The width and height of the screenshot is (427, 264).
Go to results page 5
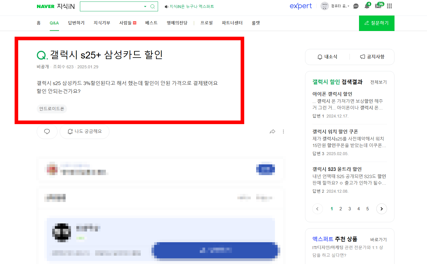tap(367, 209)
